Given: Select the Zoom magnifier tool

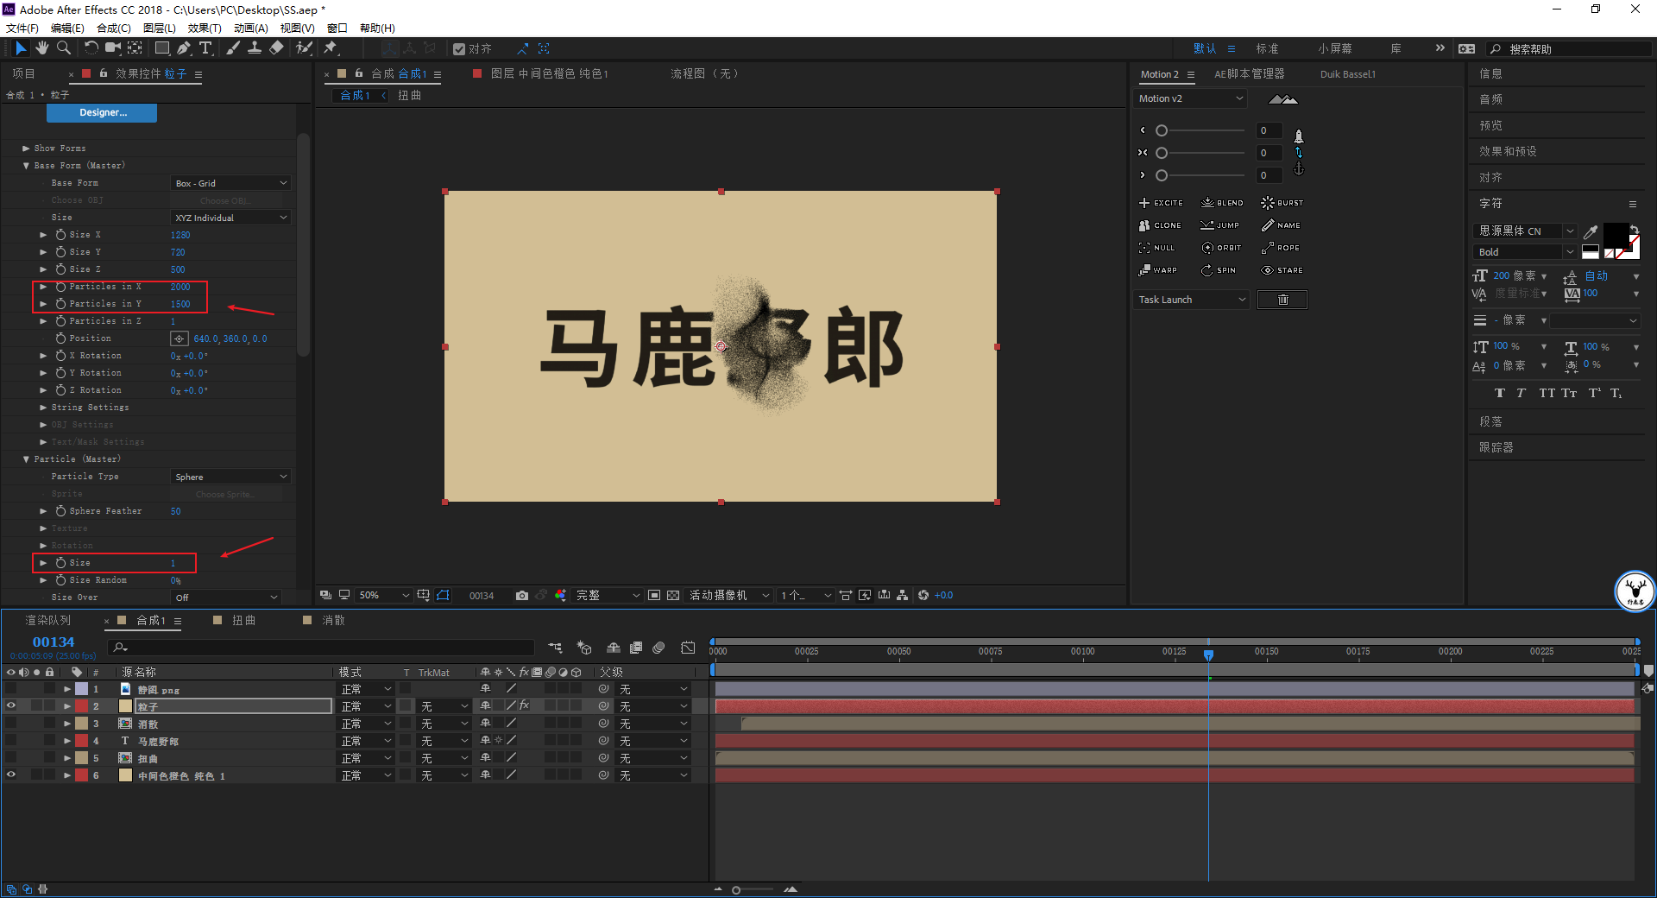Looking at the screenshot, I should click(64, 48).
